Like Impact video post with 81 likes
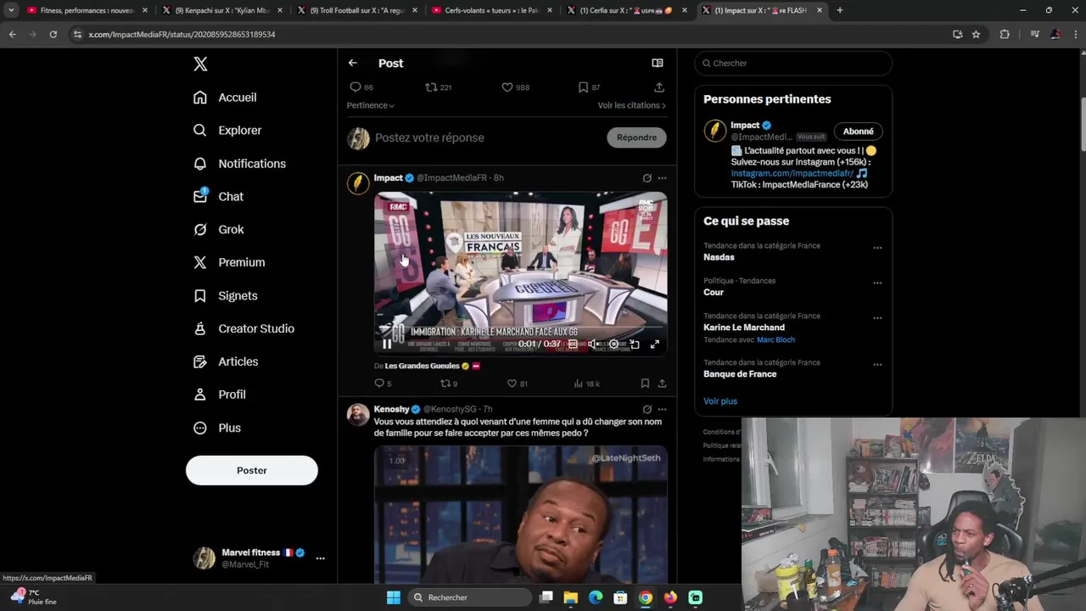Viewport: 1086px width, 611px height. pos(517,384)
